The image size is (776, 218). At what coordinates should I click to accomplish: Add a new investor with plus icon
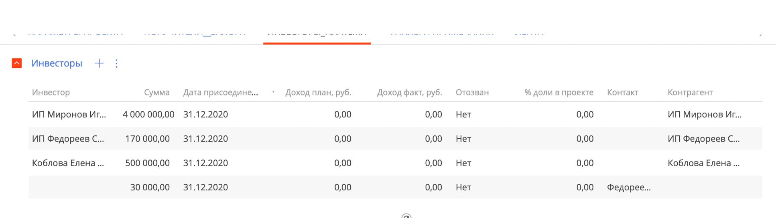pos(99,63)
